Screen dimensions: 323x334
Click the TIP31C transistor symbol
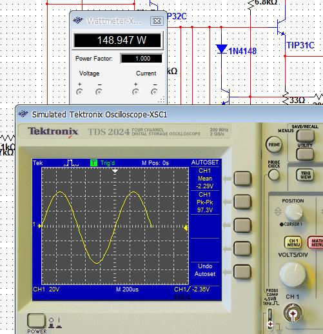click(281, 27)
